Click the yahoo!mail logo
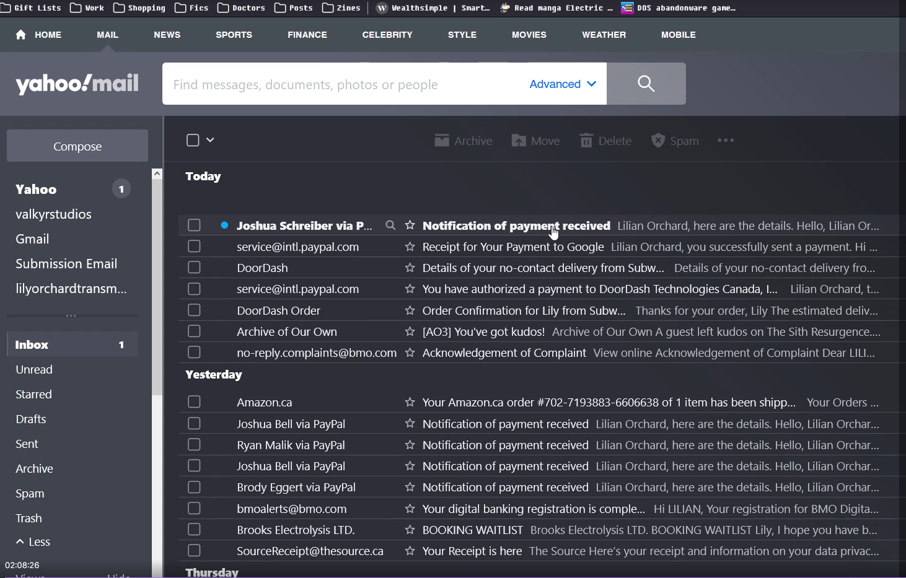Viewport: 906px width, 578px height. pyautogui.click(x=77, y=84)
